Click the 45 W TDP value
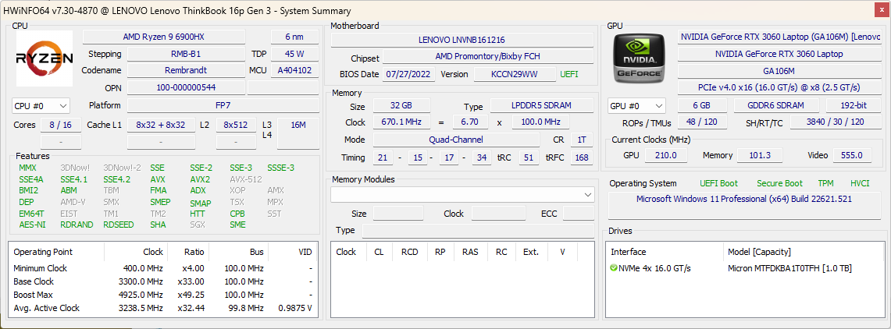Viewport: 891px width, 329px height. [x=294, y=54]
